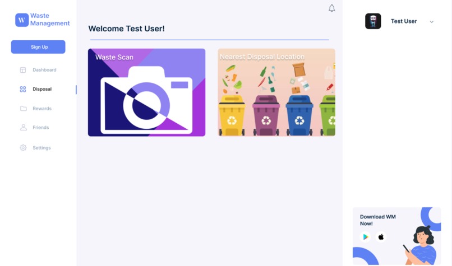Open Apple App Store download icon
This screenshot has width=452, height=266.
tap(381, 237)
